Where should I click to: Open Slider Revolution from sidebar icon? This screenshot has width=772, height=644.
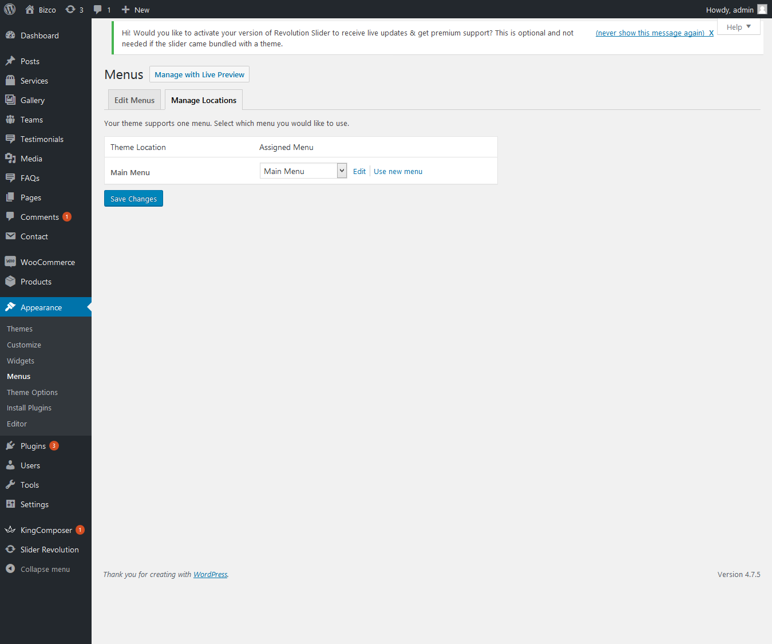10,550
